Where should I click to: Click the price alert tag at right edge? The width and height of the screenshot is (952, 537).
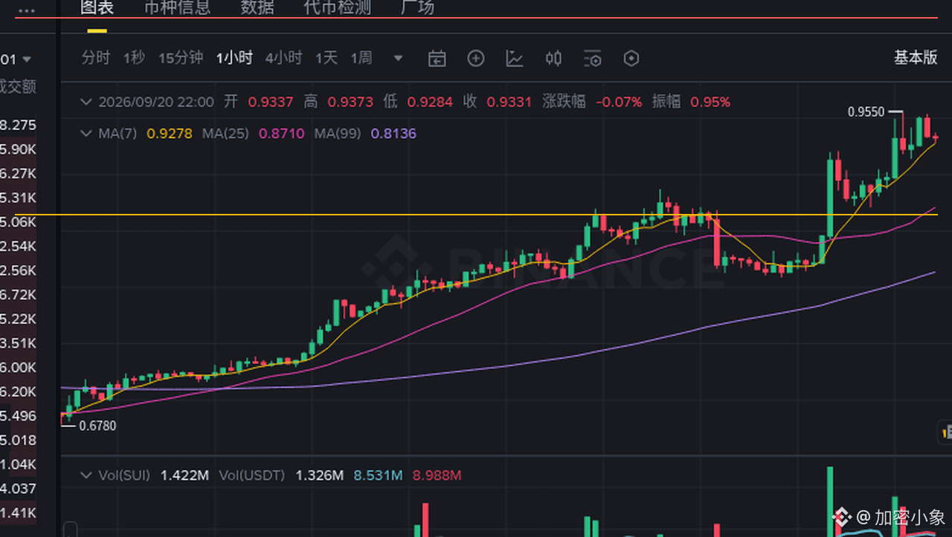pyautogui.click(x=945, y=432)
